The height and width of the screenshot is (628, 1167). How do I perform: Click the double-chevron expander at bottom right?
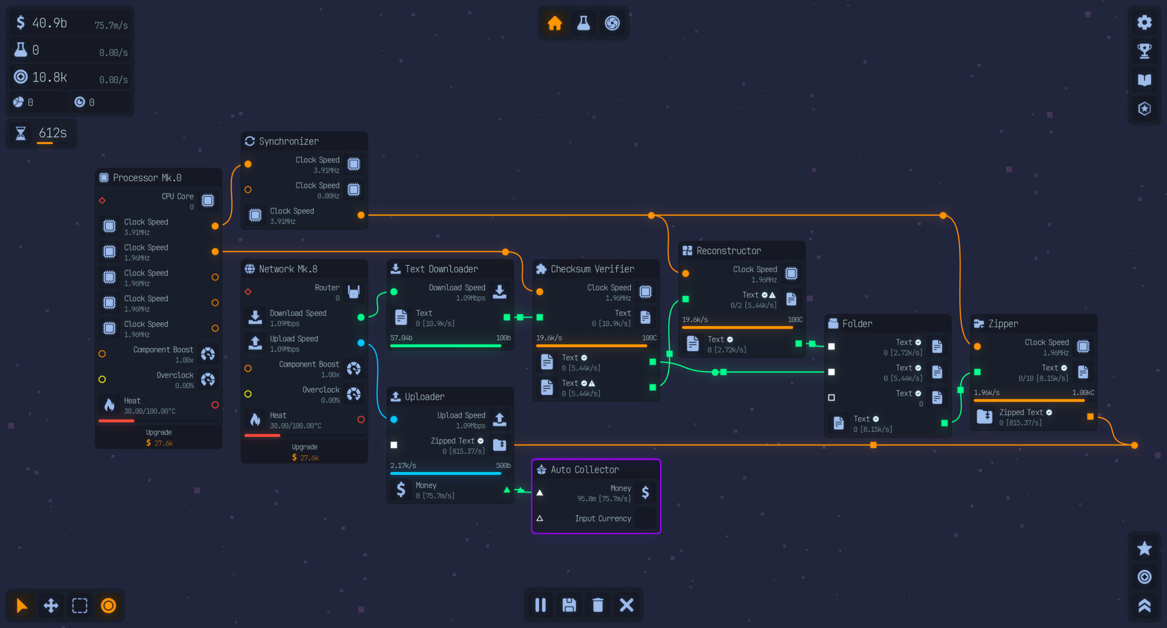click(x=1145, y=606)
